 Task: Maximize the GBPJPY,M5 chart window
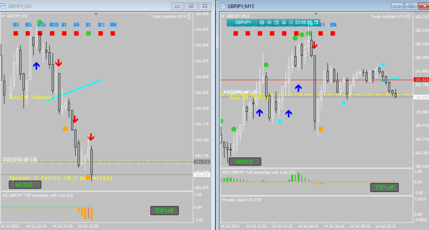coord(191,6)
